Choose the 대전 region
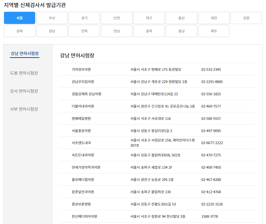The width and height of the screenshot is (266, 224). coord(214,18)
